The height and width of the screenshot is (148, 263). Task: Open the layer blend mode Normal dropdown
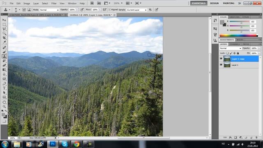(x=230, y=49)
